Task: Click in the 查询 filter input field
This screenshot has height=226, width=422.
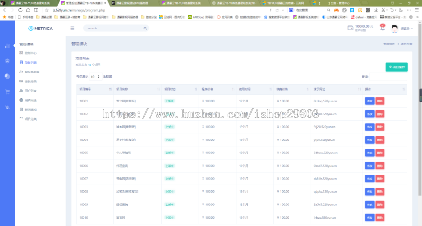Action: [388, 77]
